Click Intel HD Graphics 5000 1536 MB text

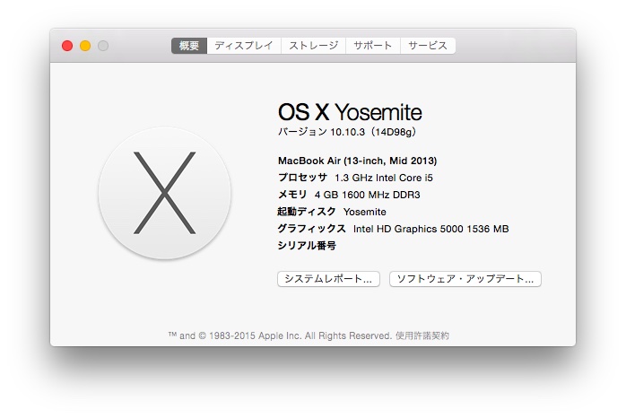point(430,229)
